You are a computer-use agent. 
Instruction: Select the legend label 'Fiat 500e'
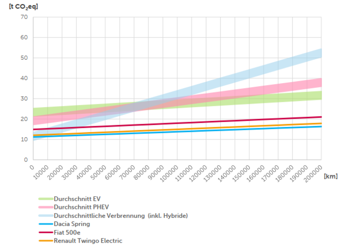(67, 232)
